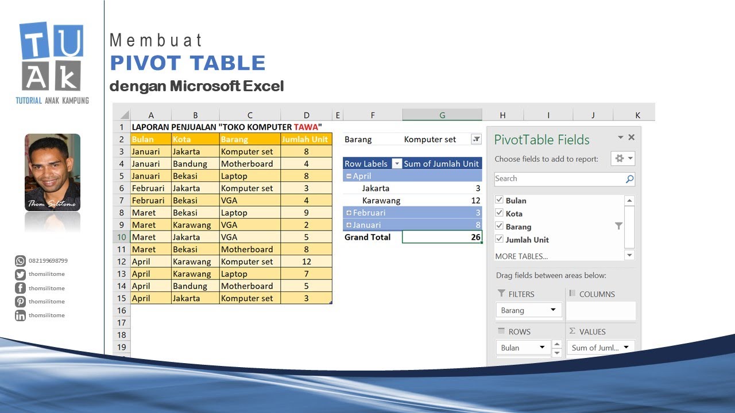Open MORE TABLES... link
This screenshot has width=735, height=413.
521,256
